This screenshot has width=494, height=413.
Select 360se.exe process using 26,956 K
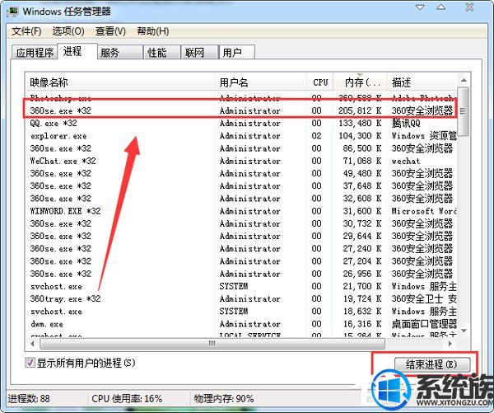click(241, 274)
